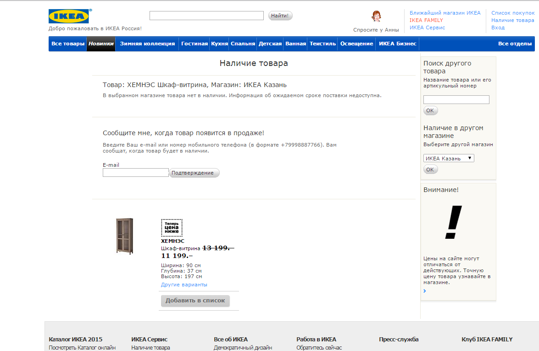The width and height of the screenshot is (539, 351).
Task: Open Освещение menu item
Action: click(356, 44)
